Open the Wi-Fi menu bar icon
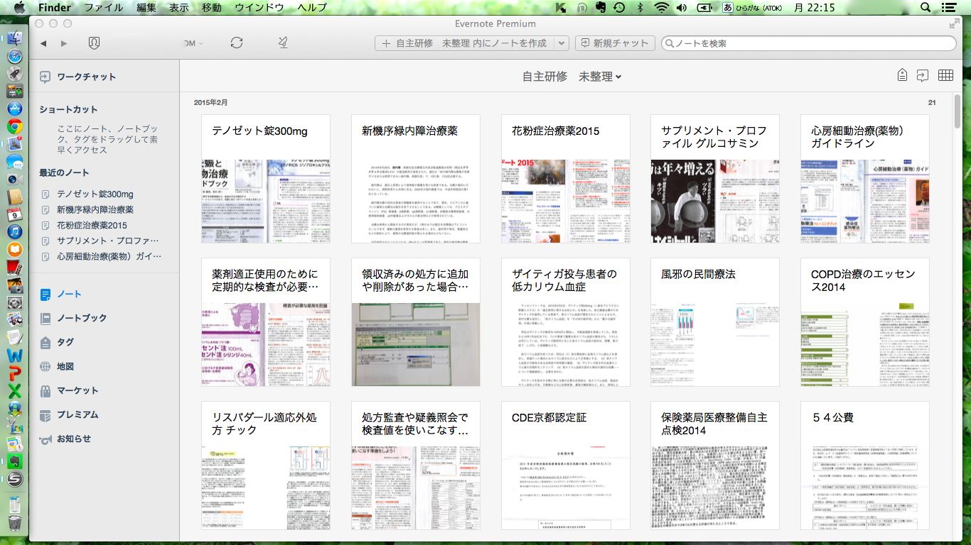 [662, 8]
